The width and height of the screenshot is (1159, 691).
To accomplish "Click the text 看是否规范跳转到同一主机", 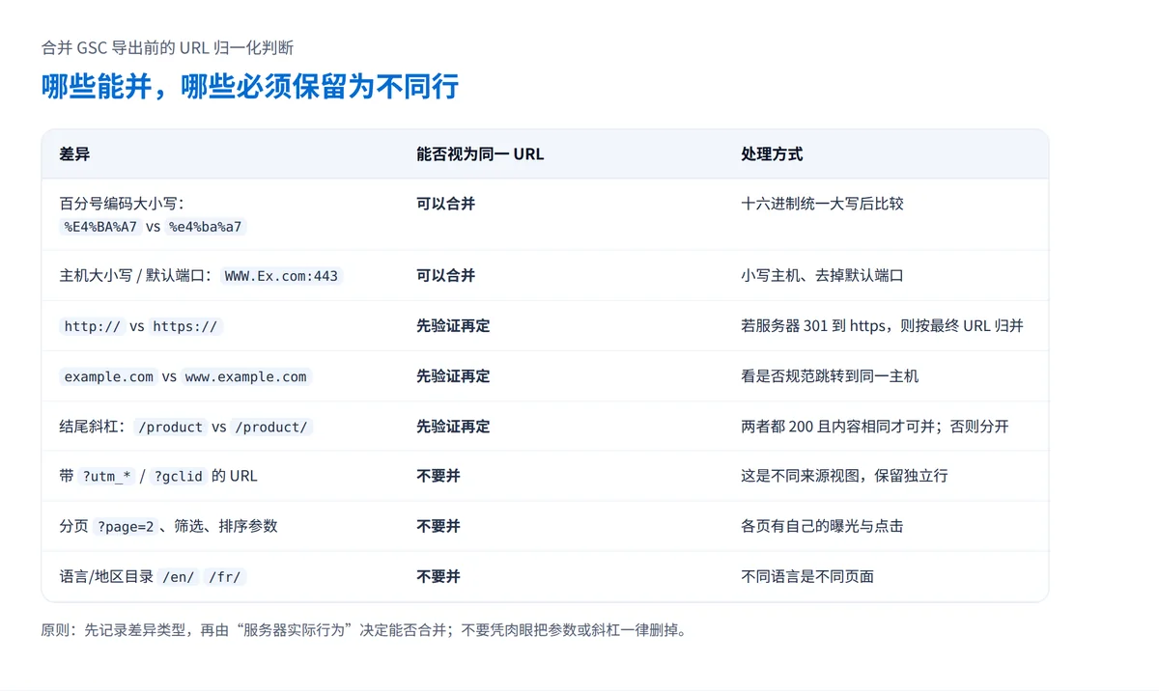I will [830, 376].
